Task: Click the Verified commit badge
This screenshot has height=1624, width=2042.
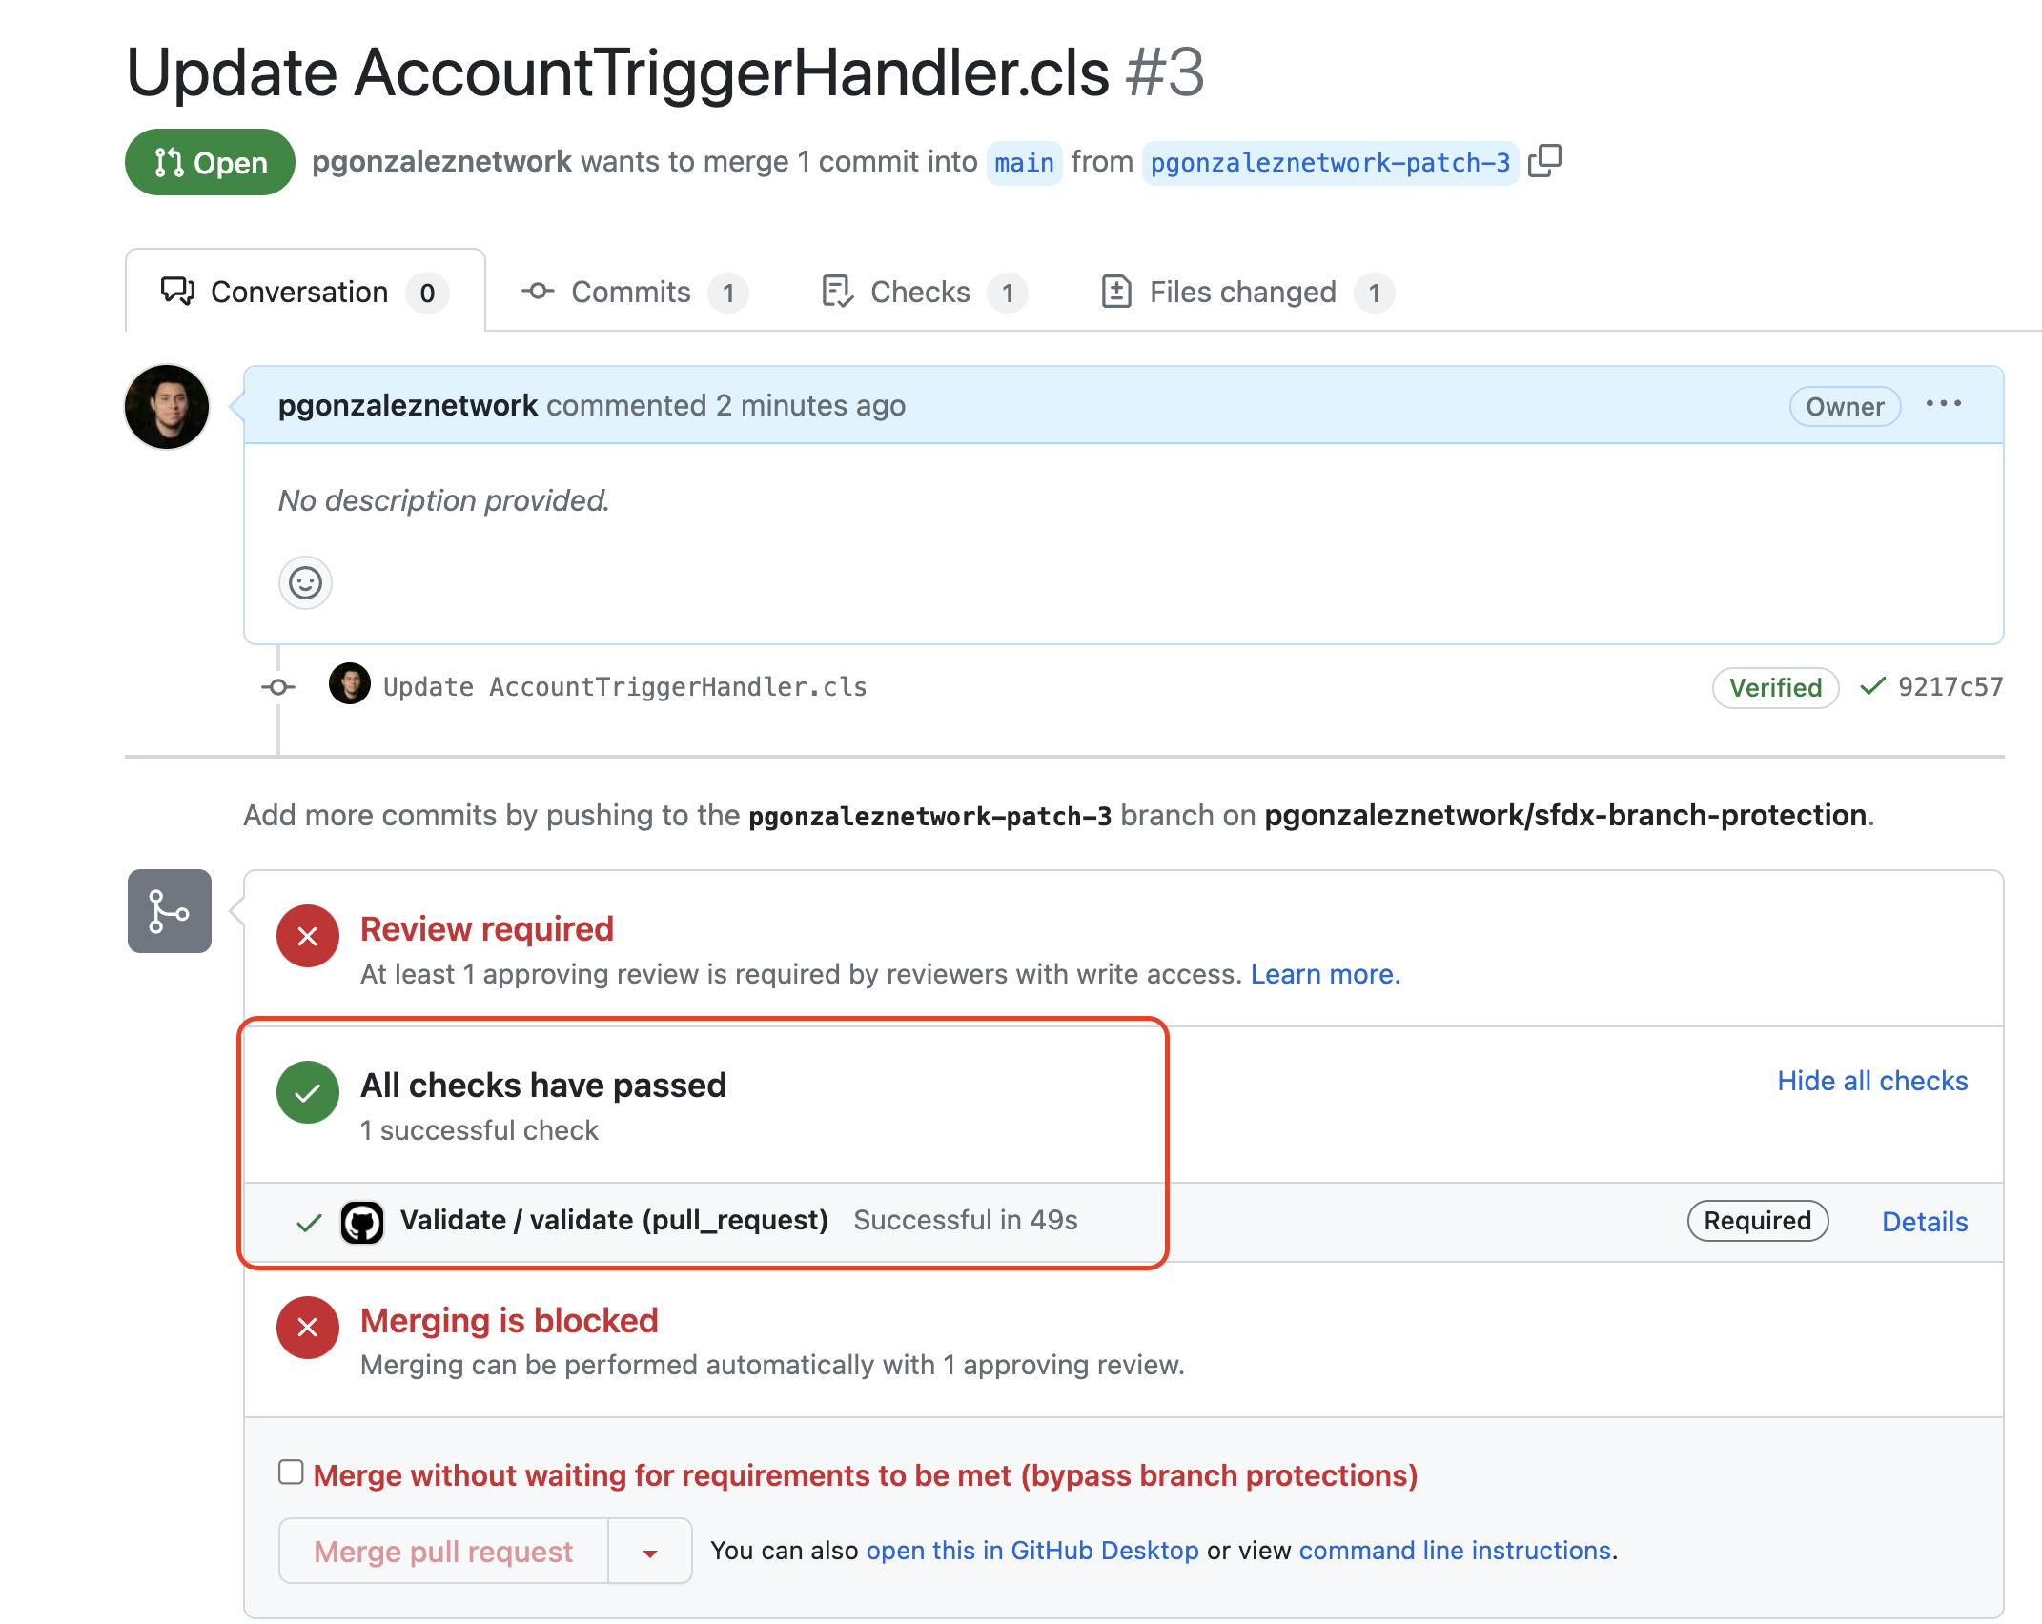Action: coord(1775,688)
